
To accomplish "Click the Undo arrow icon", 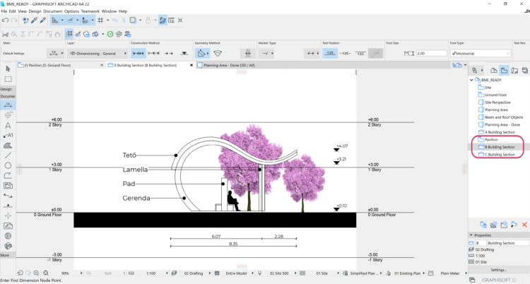I will (5, 20).
